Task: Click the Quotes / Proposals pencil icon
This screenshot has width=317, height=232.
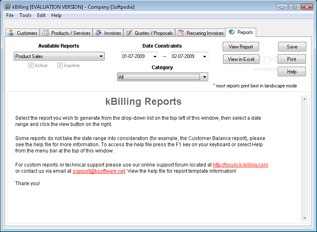Action: pos(129,33)
